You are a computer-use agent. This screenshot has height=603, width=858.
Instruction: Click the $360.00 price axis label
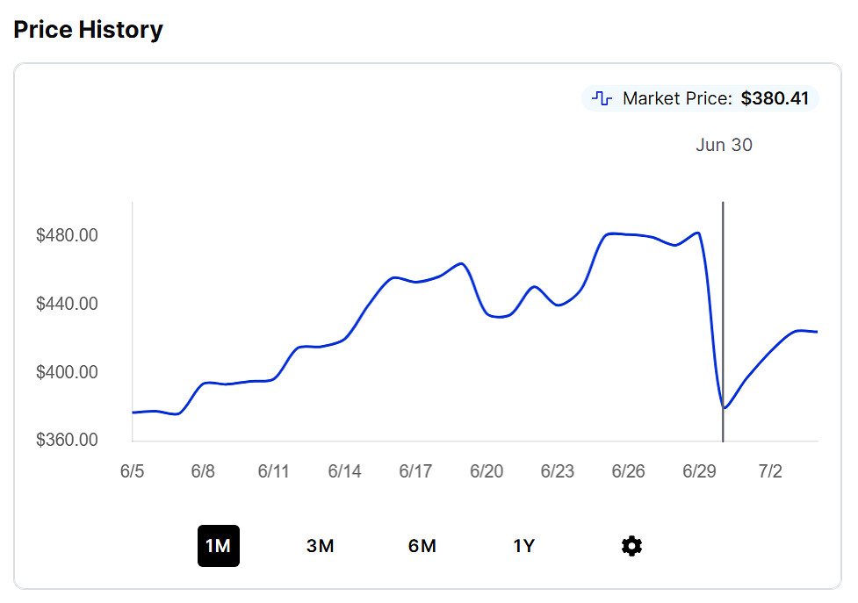pyautogui.click(x=67, y=440)
